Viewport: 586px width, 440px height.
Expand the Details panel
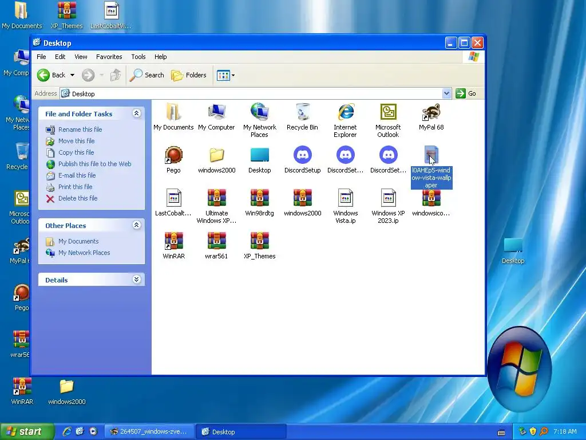click(136, 280)
